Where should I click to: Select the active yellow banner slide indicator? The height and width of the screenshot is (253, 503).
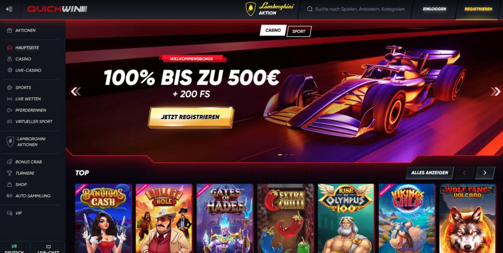click(x=280, y=155)
